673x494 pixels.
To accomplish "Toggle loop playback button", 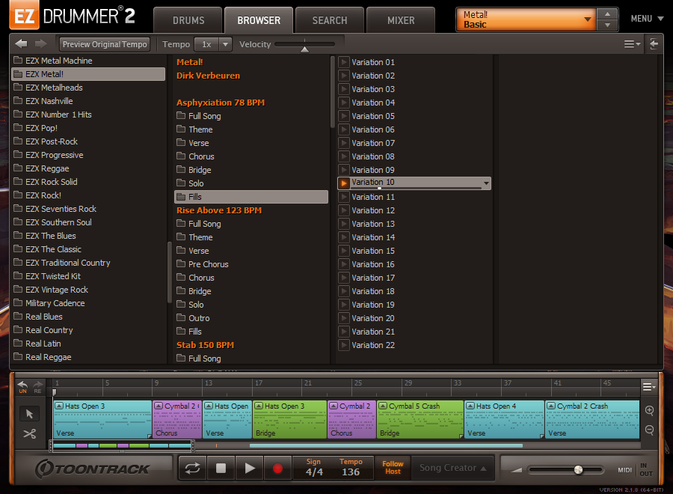I will coord(192,469).
